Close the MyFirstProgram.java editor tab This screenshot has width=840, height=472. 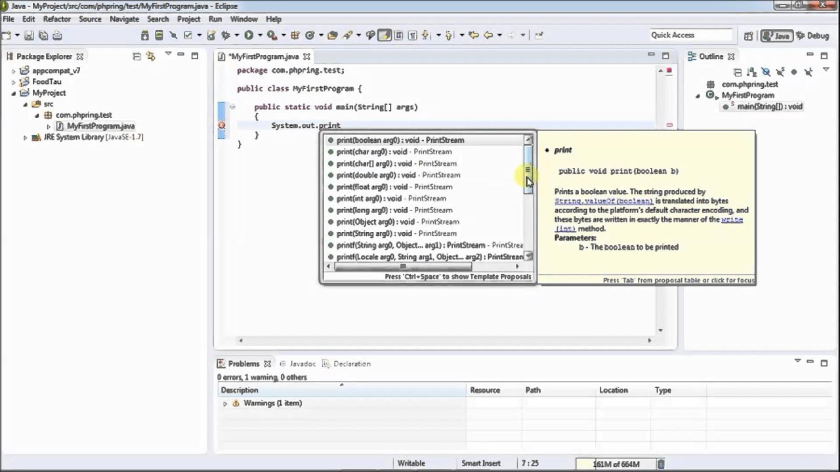(x=306, y=56)
